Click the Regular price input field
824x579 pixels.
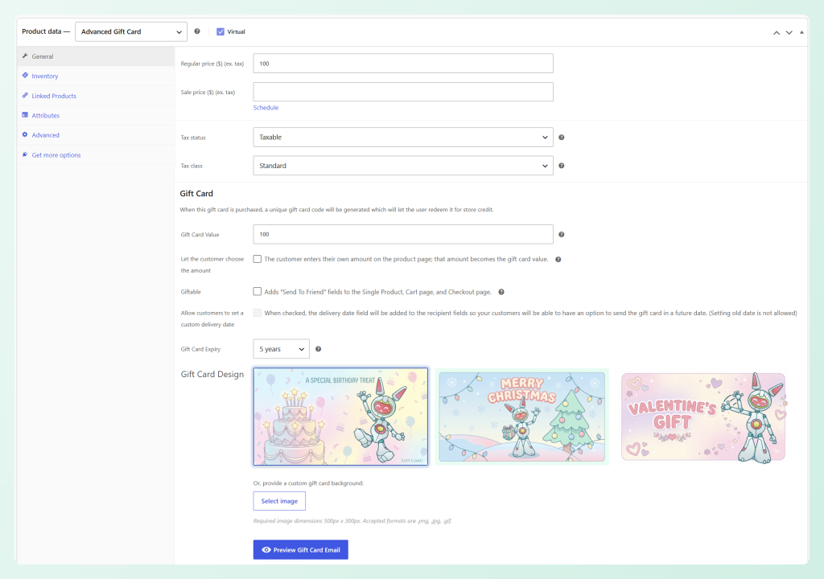403,64
